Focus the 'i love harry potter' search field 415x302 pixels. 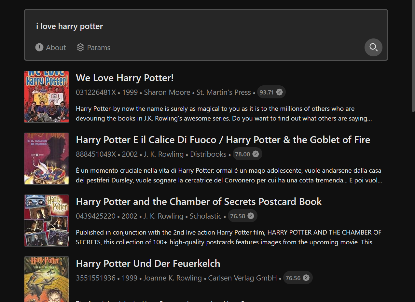[x=206, y=26]
